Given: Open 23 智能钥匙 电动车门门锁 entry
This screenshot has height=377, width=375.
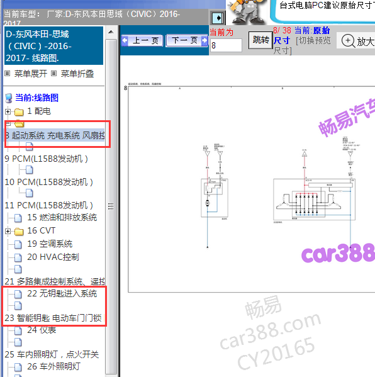Looking at the screenshot, I should coord(53,318).
